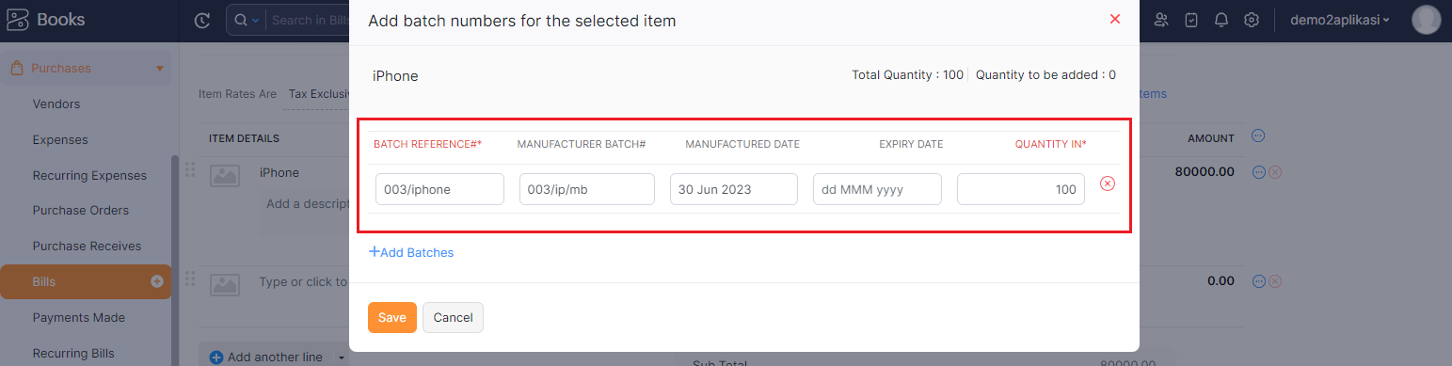
Task: Click the contacts referral icon in header
Action: (x=1161, y=20)
